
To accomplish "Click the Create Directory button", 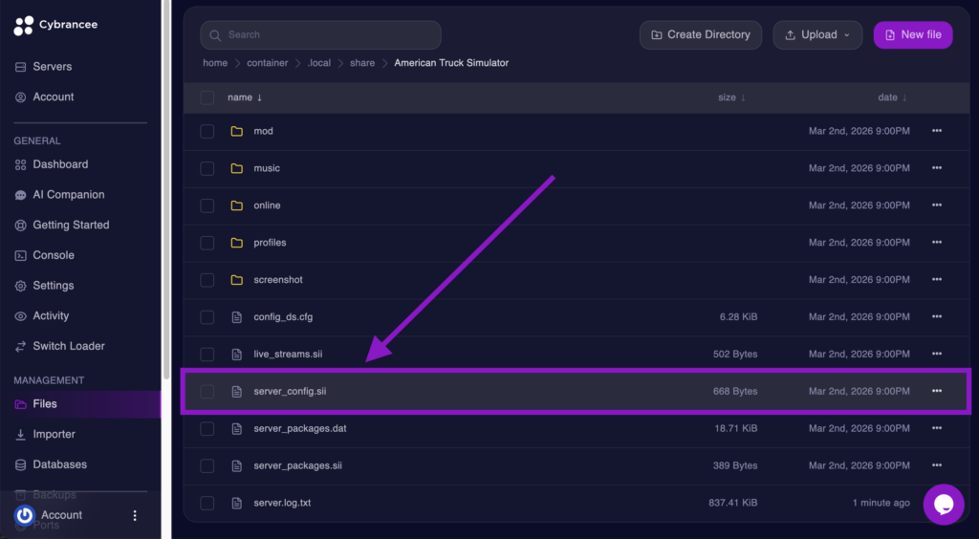I will click(x=700, y=35).
